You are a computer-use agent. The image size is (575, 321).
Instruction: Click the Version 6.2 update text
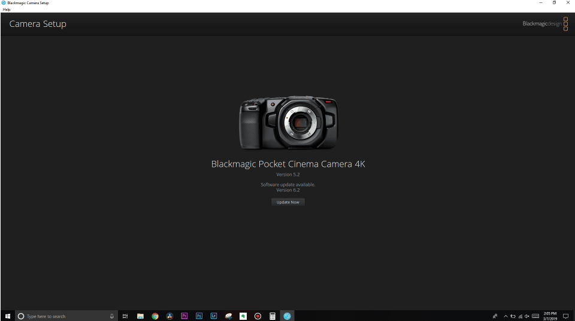pos(288,190)
